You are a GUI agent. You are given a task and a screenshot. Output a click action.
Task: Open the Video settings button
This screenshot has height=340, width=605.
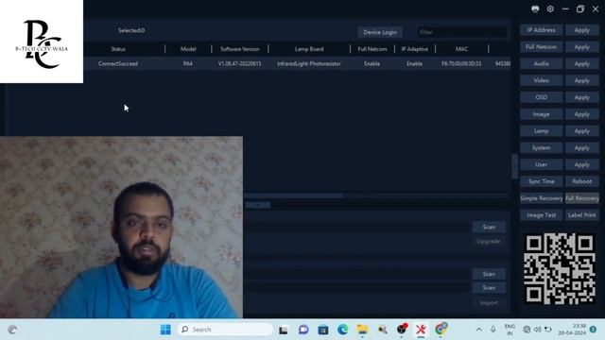click(x=541, y=80)
